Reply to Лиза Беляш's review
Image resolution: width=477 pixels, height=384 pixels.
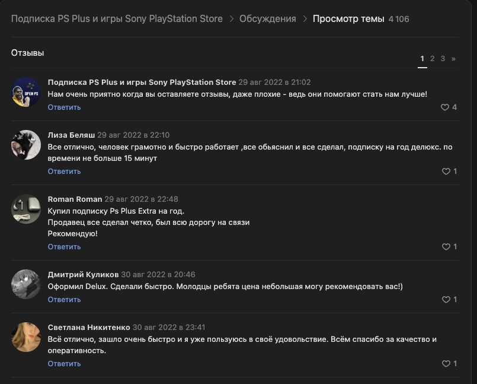point(64,172)
